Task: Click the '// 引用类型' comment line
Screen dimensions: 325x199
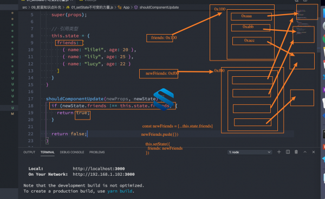Action: [x=64, y=29]
